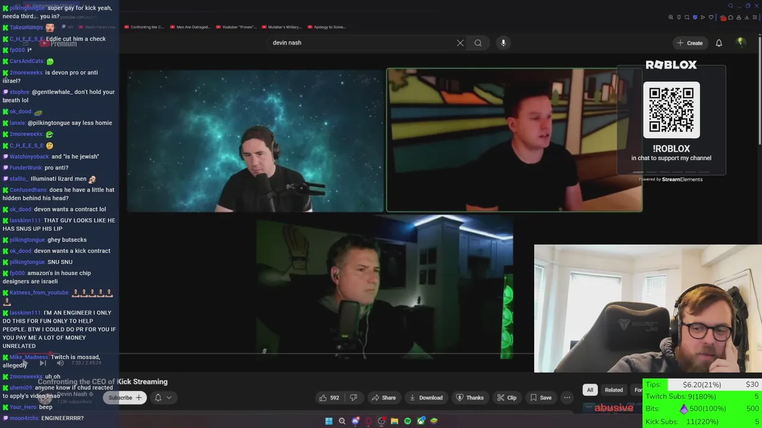This screenshot has height=428, width=762.
Task: Open browser profile icon in toolbar
Action: tap(739, 17)
